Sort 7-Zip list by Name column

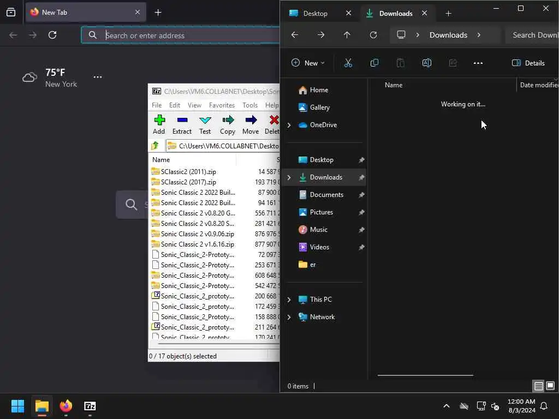coord(161,160)
